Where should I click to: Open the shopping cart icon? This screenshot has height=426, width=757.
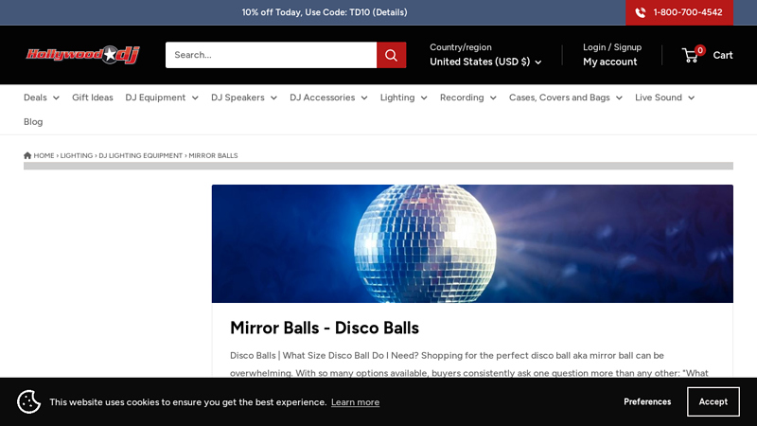click(x=691, y=56)
